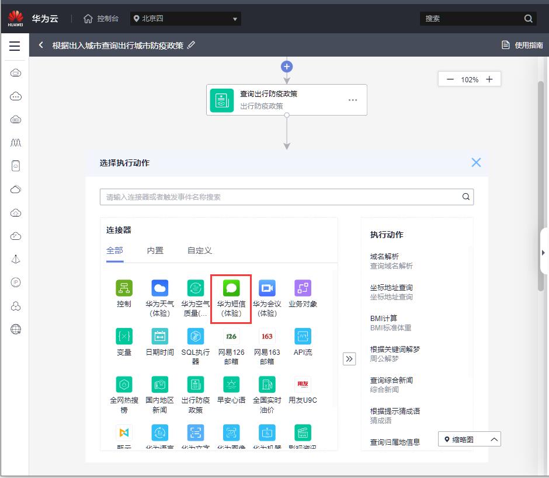Viewport: 549px width, 478px height.
Task: Click the globe icon in left sidebar
Action: coord(16,329)
